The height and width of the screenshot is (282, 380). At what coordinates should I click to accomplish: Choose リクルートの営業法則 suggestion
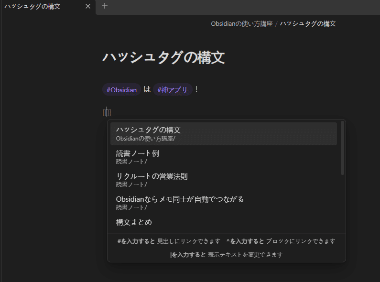pyautogui.click(x=223, y=180)
